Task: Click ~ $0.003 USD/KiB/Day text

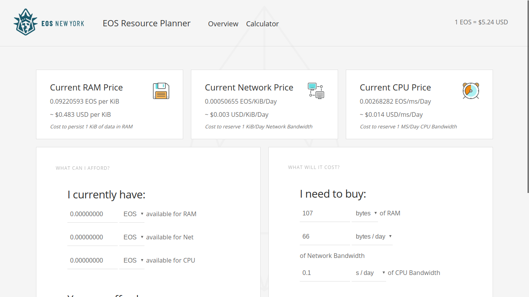Action: pos(237,115)
